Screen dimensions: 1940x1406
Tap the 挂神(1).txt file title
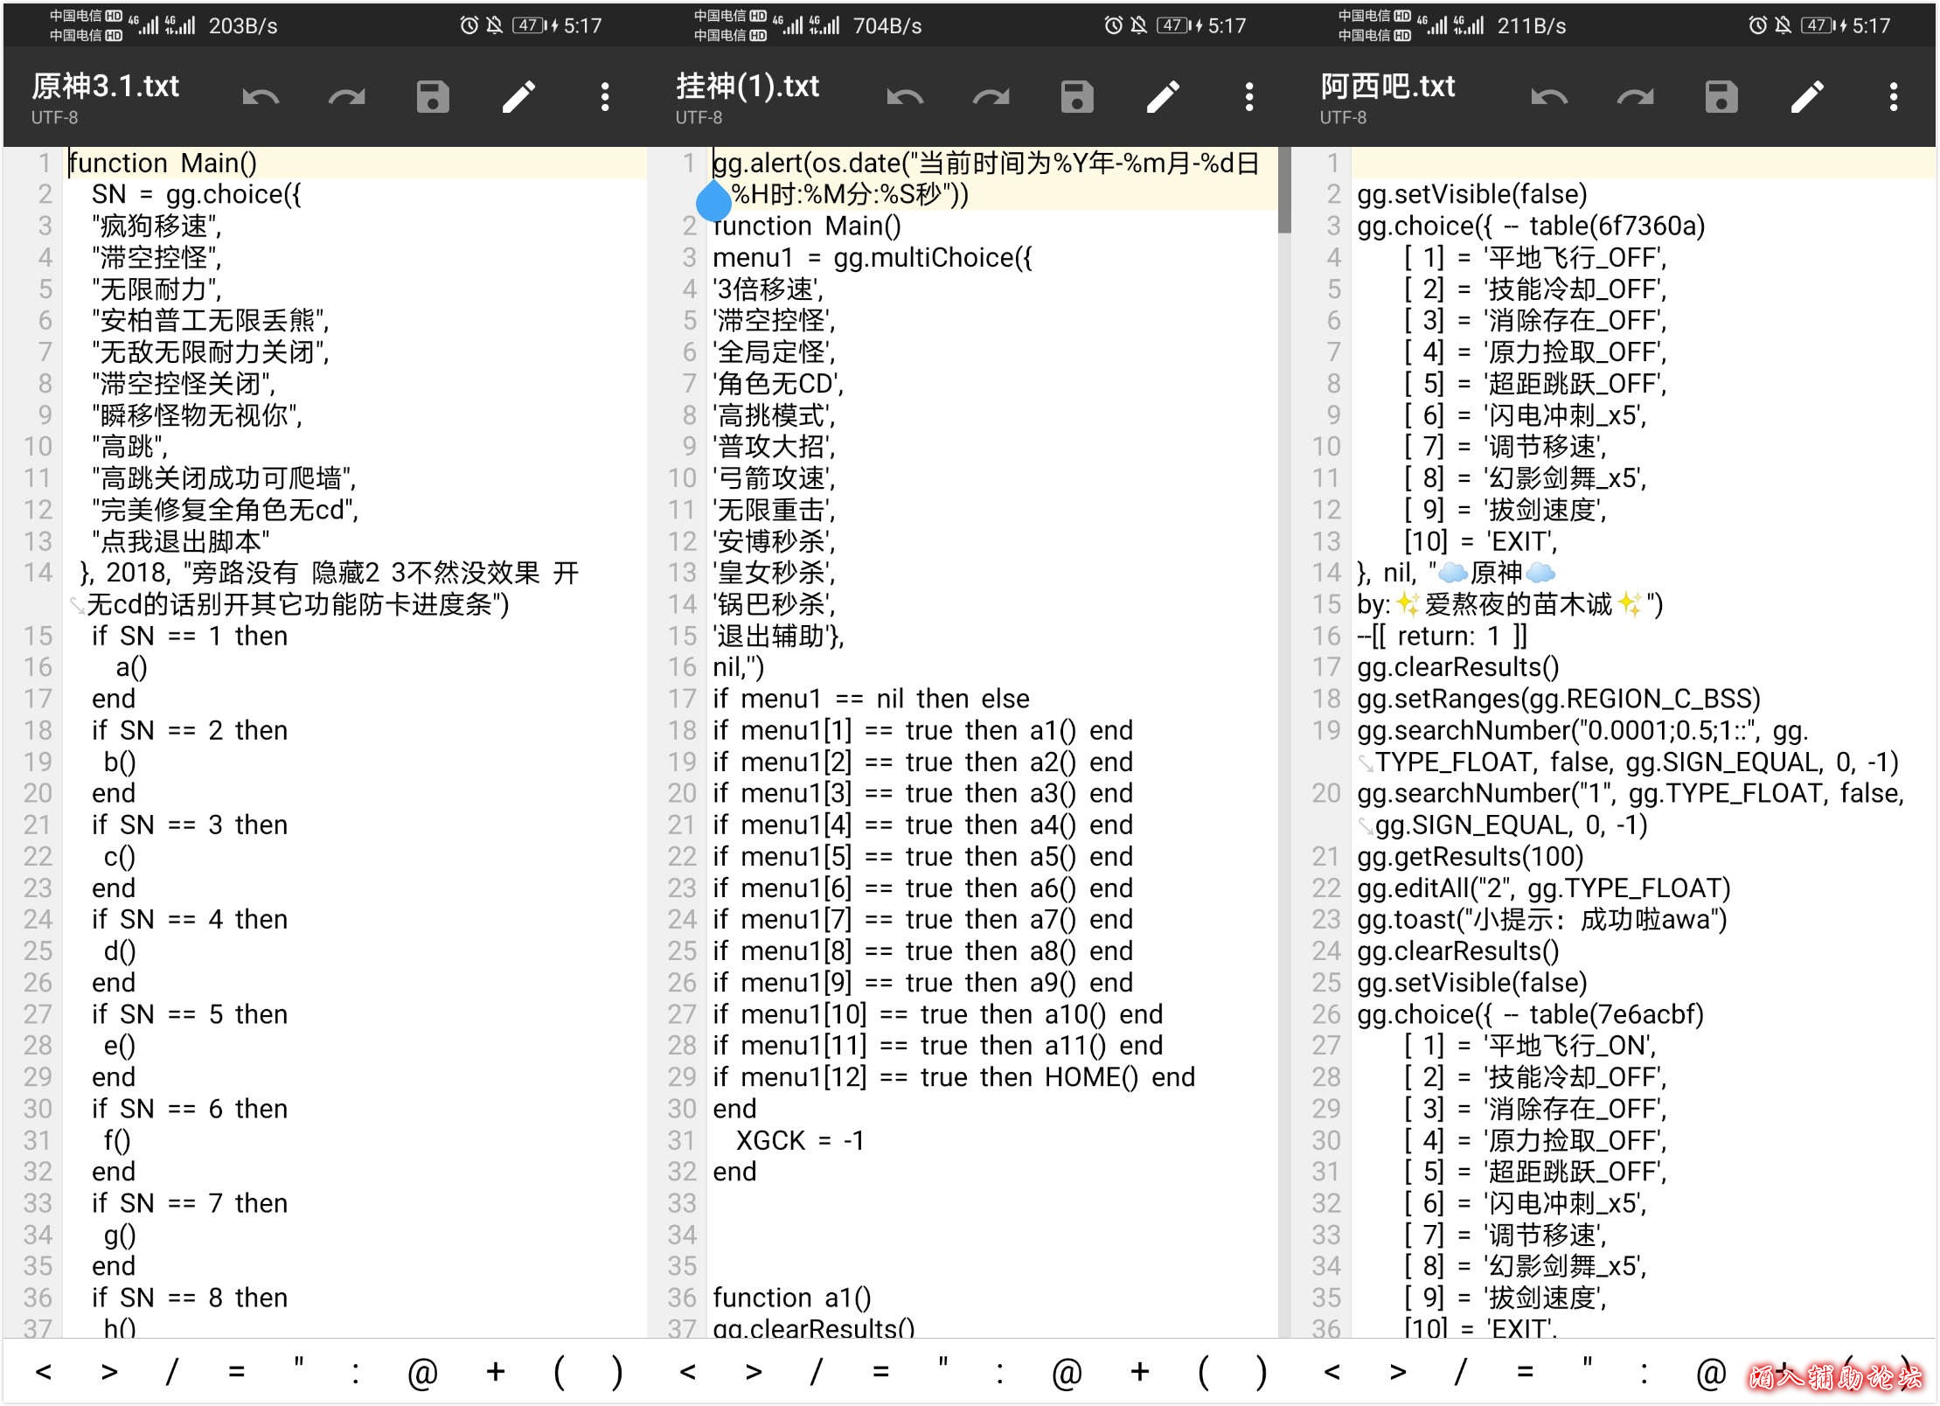(747, 87)
